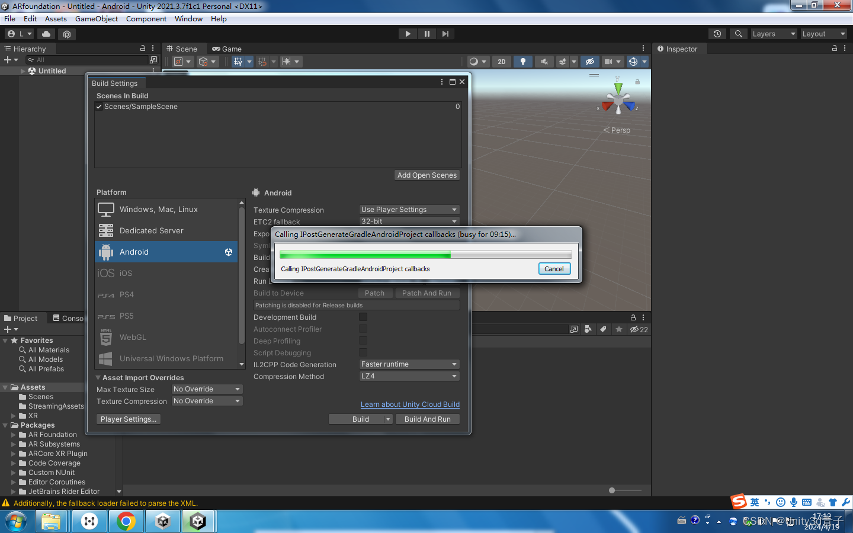Image resolution: width=853 pixels, height=533 pixels.
Task: Open the GameObject menu
Action: [97, 18]
